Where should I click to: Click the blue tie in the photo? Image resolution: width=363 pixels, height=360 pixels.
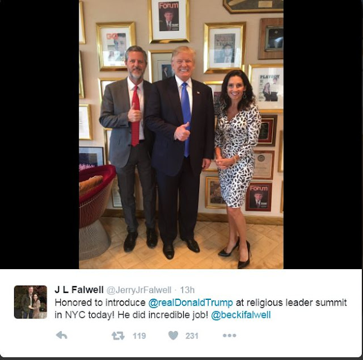tap(186, 119)
